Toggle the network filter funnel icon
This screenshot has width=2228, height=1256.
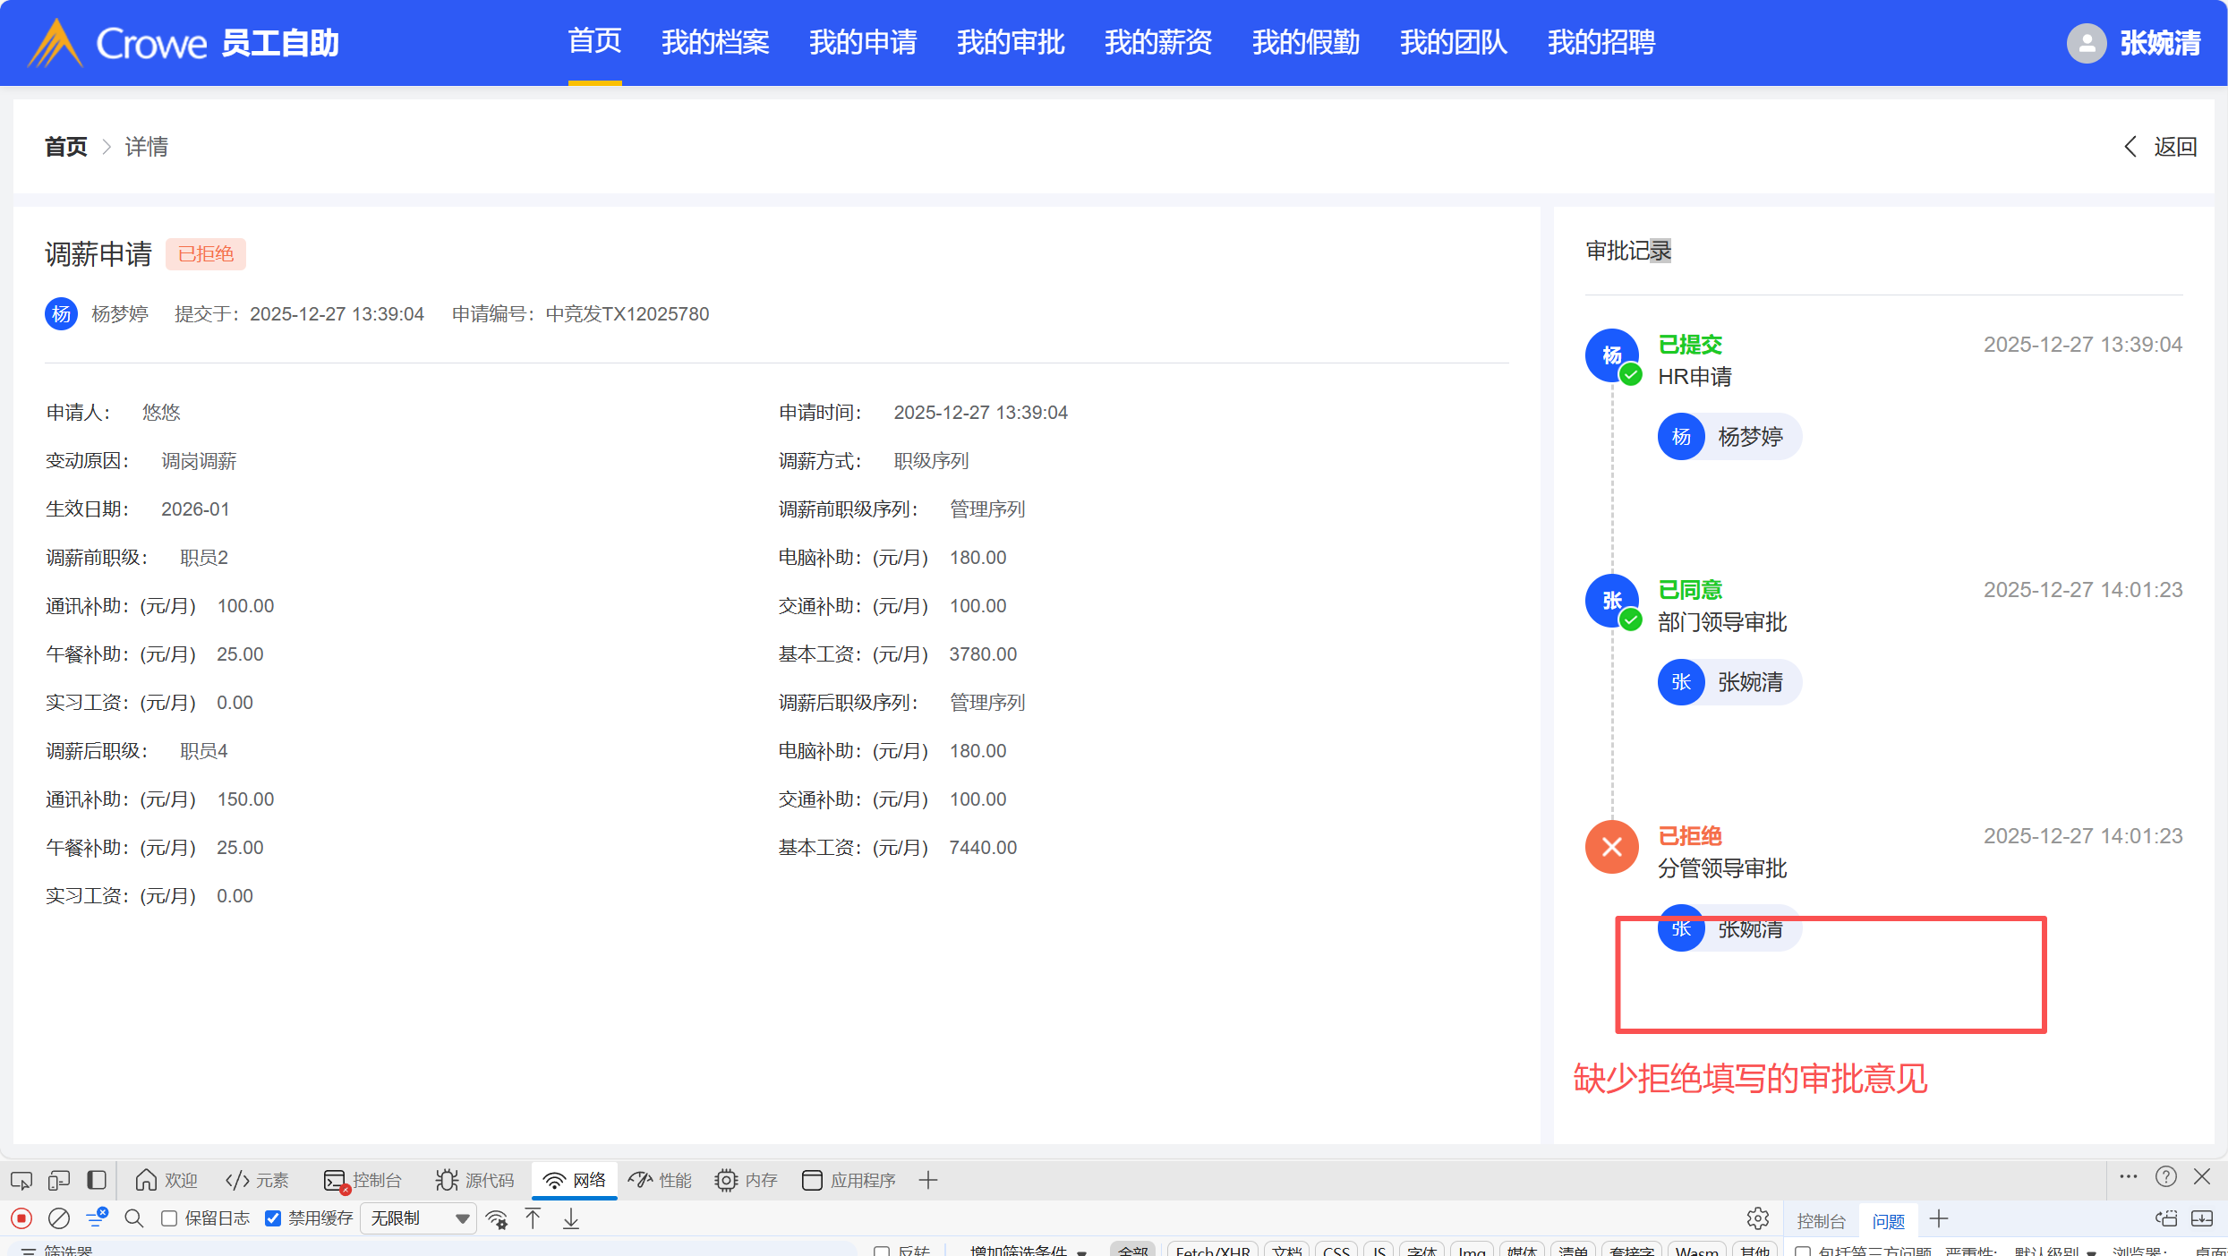click(97, 1218)
